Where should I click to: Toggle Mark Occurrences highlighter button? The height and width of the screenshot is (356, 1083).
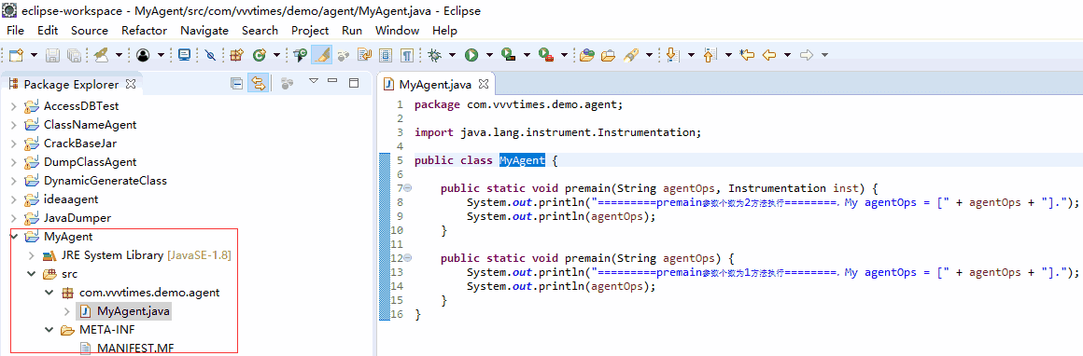[x=321, y=55]
